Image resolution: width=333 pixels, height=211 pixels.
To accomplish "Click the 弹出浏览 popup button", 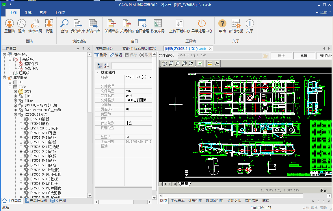I will point(325,56).
